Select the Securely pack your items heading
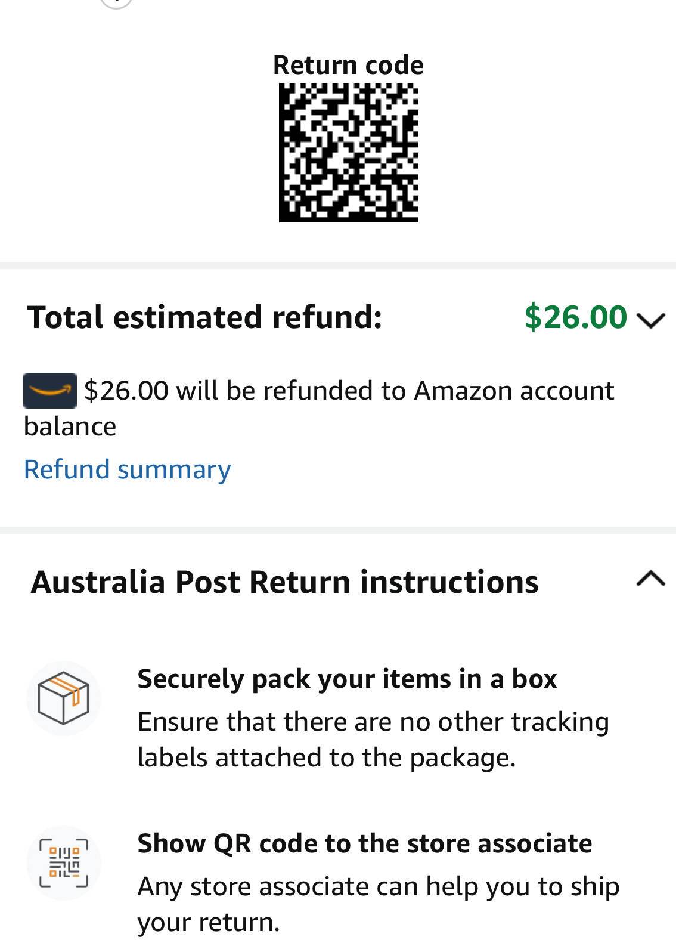676x943 pixels. 347,679
